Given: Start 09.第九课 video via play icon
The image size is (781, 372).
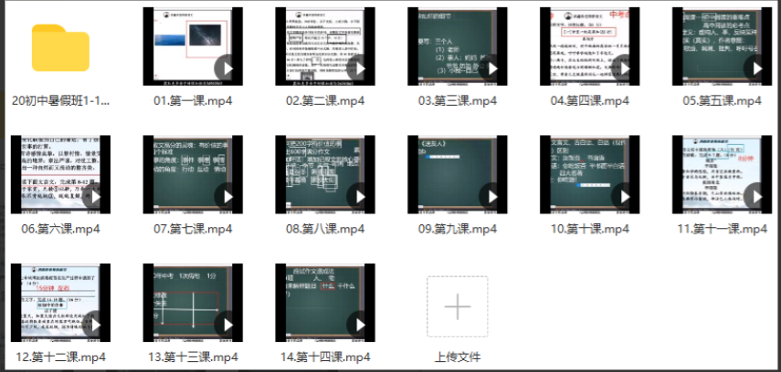Looking at the screenshot, I should coord(491,196).
